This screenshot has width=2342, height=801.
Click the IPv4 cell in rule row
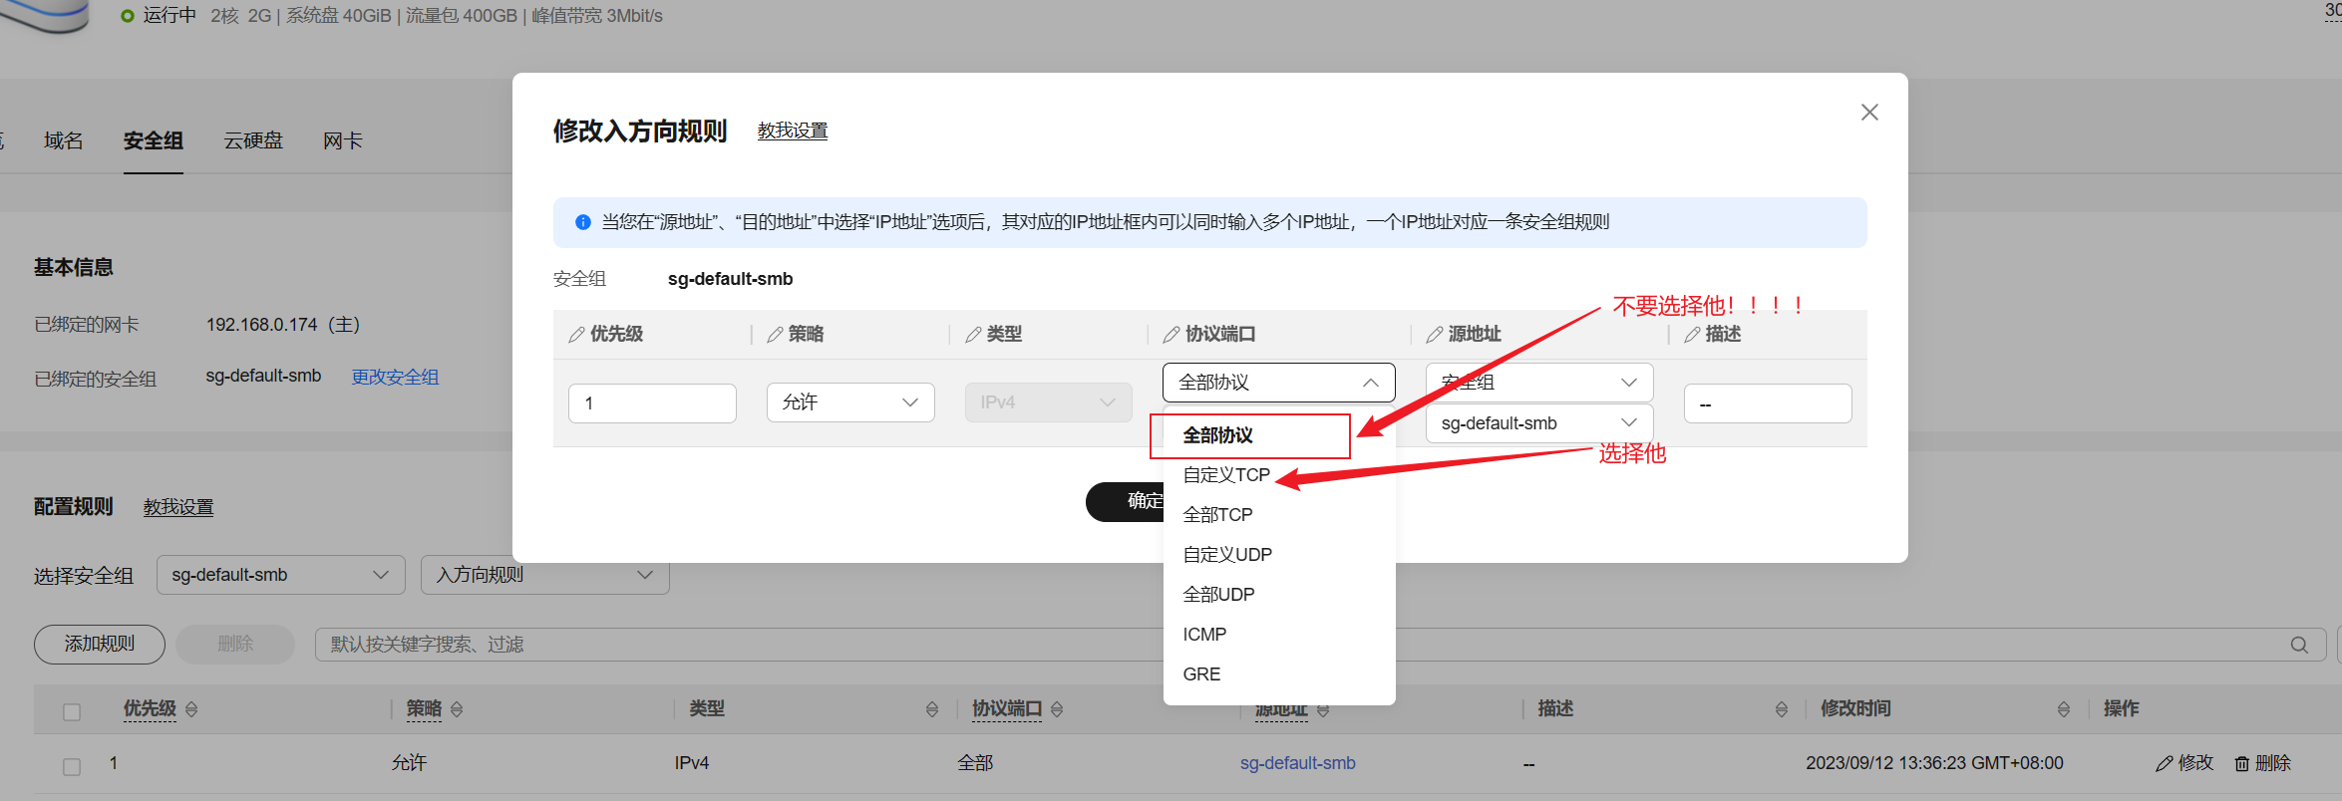[692, 763]
